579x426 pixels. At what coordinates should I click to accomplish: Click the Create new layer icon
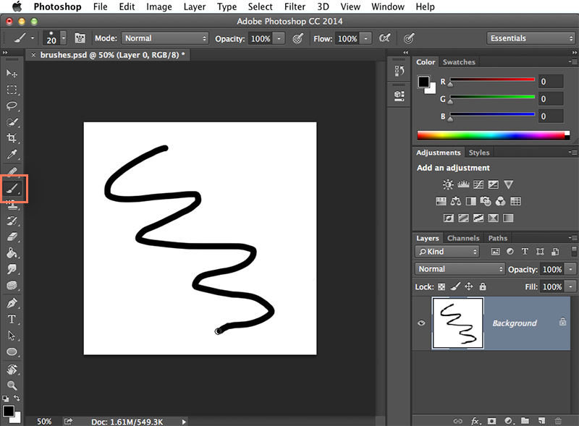click(x=541, y=420)
